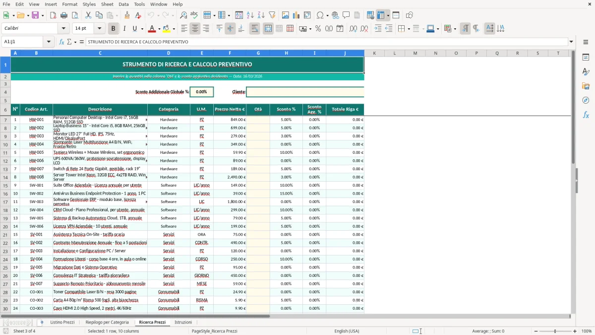Image resolution: width=595 pixels, height=335 pixels.
Task: Open the sidebar Navigator compass icon
Action: pyautogui.click(x=586, y=100)
